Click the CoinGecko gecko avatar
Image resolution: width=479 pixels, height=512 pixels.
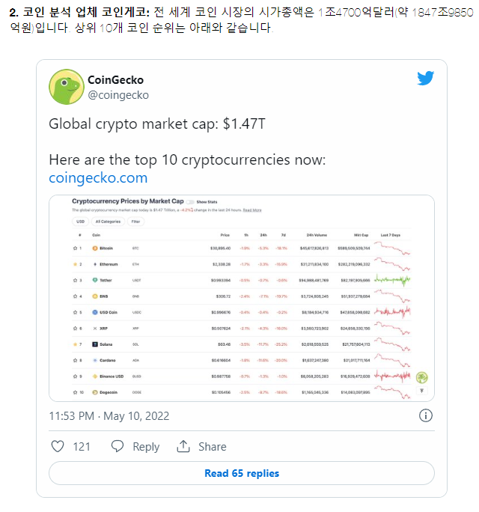(67, 87)
